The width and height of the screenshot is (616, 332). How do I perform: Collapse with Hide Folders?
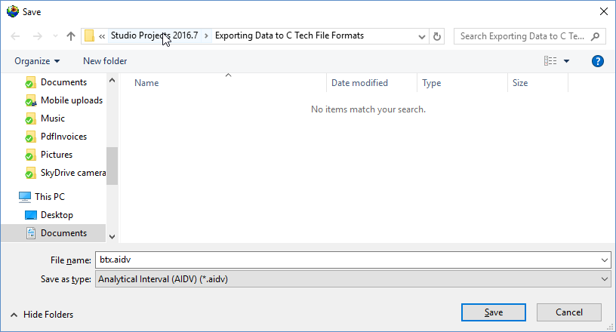(42, 315)
